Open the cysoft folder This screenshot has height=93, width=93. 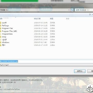tap(4, 23)
